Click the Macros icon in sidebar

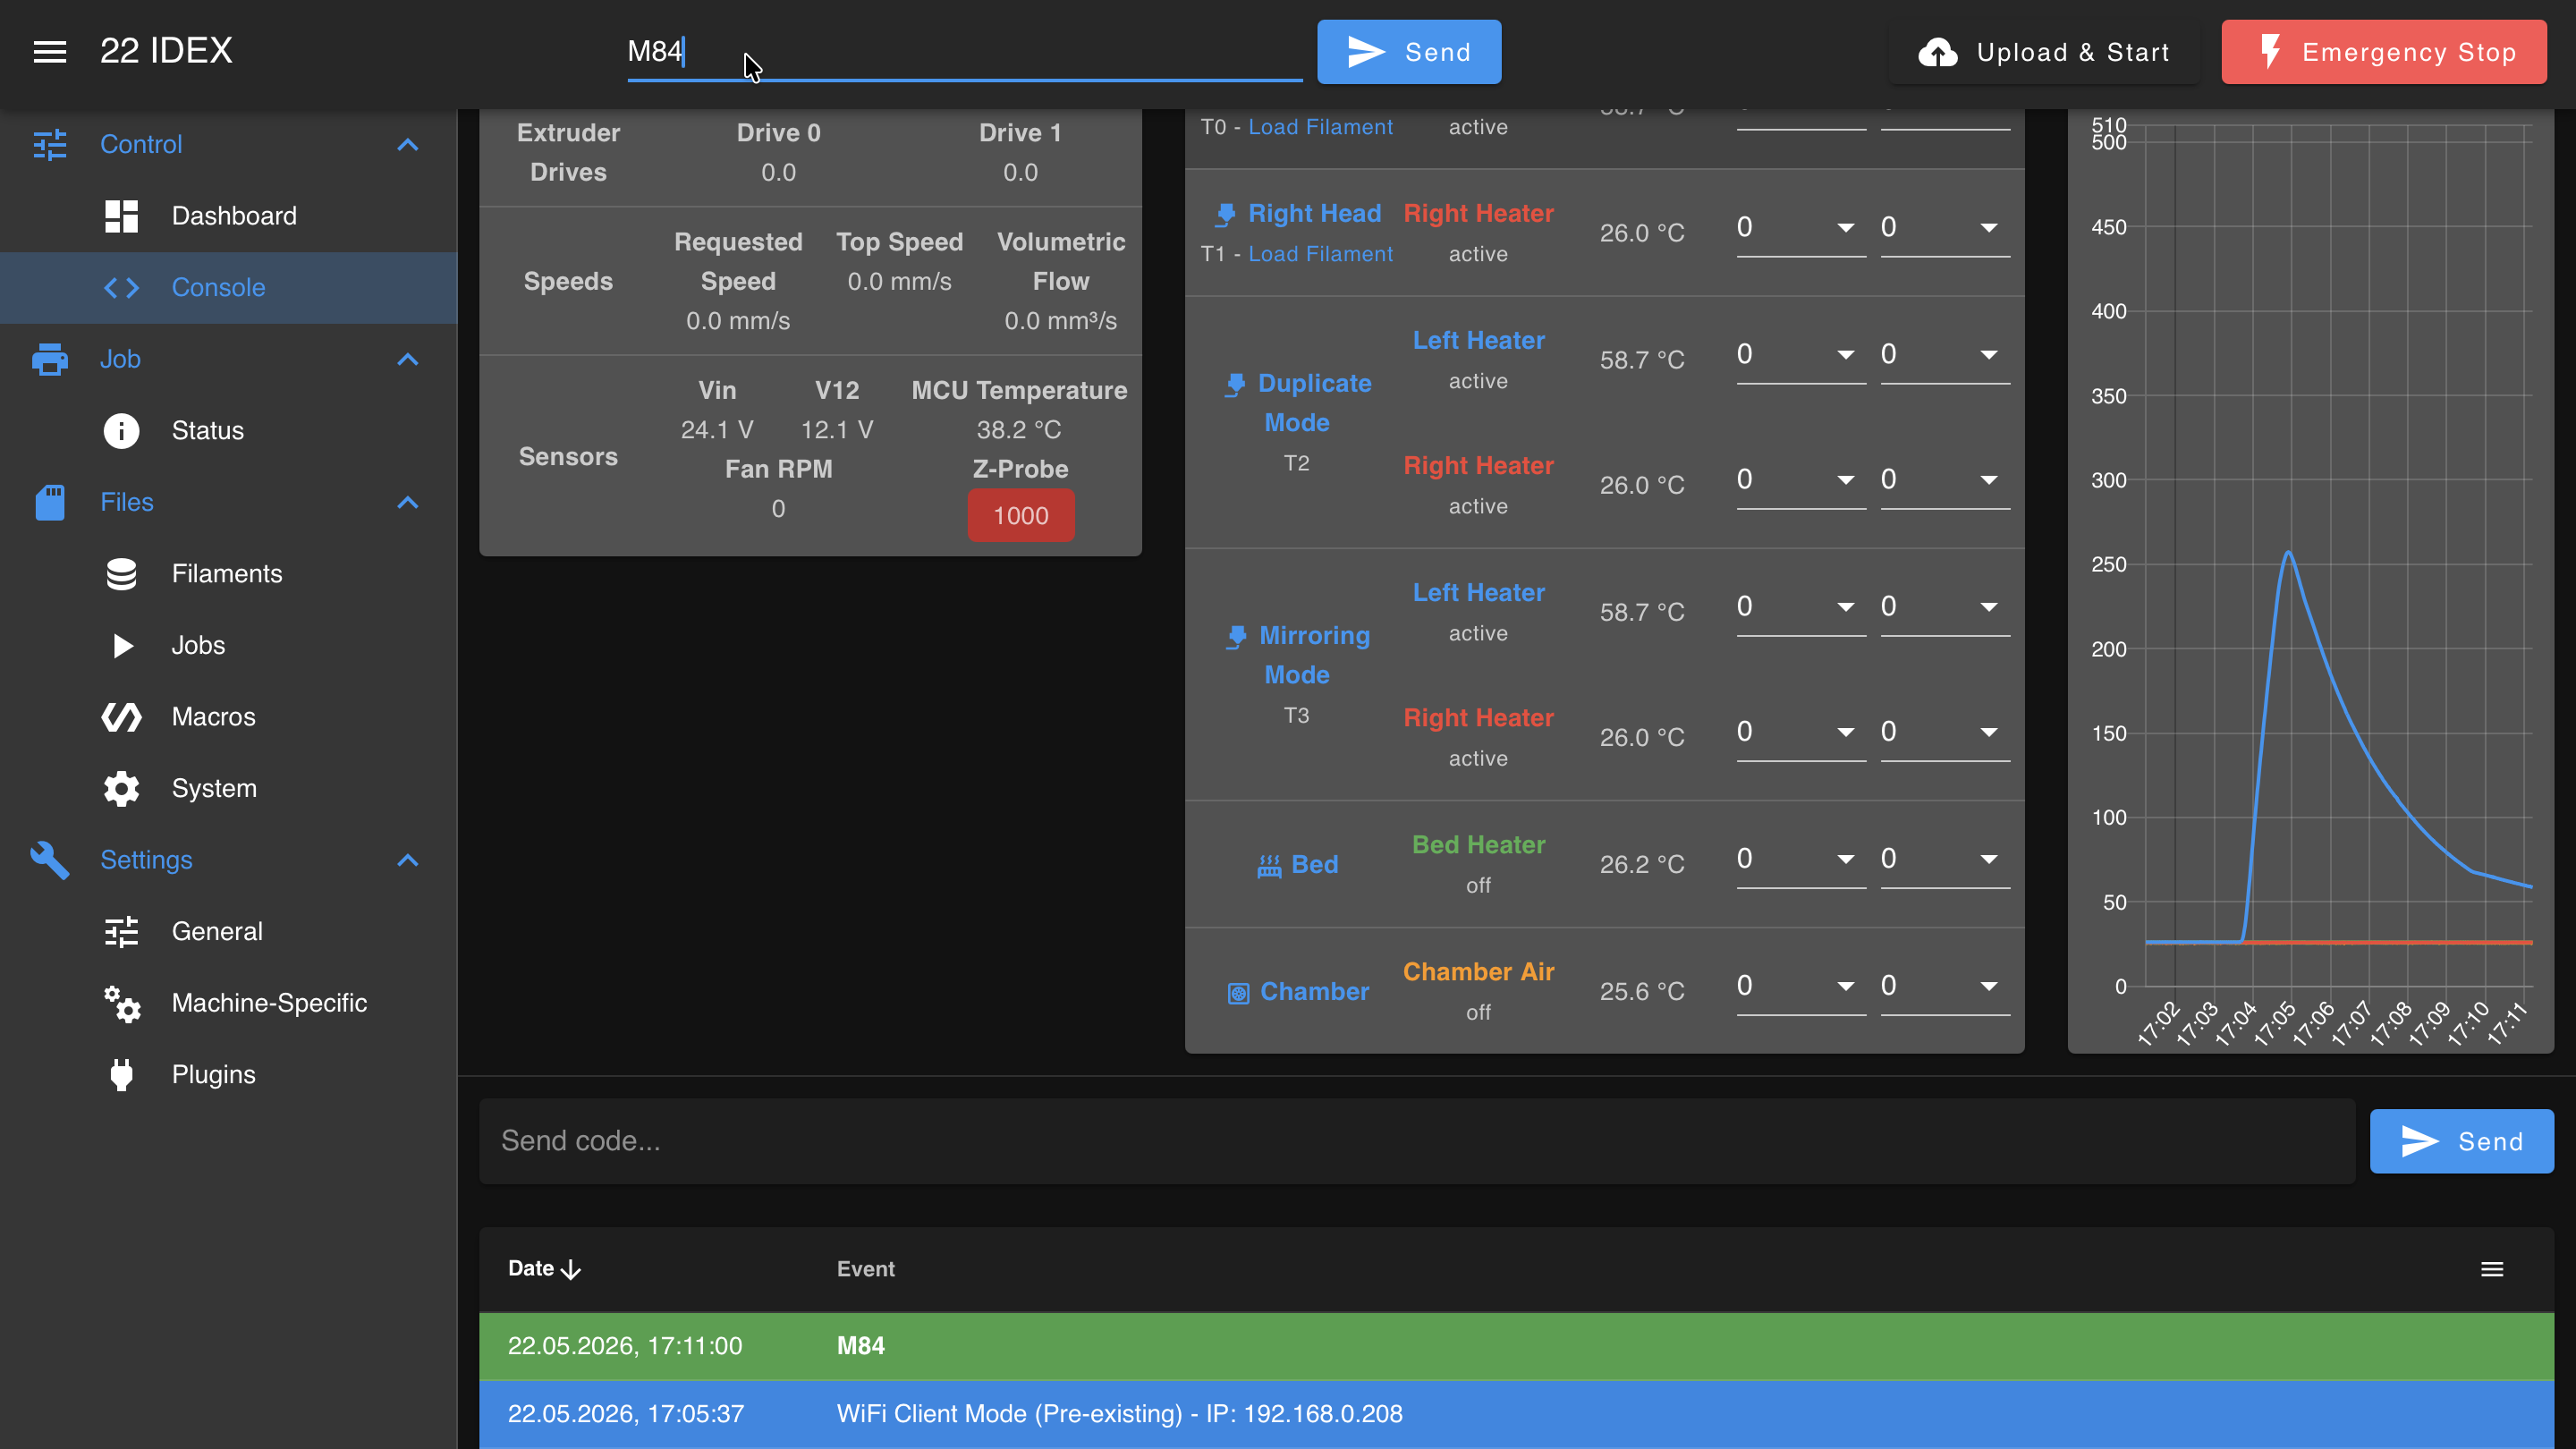[121, 717]
